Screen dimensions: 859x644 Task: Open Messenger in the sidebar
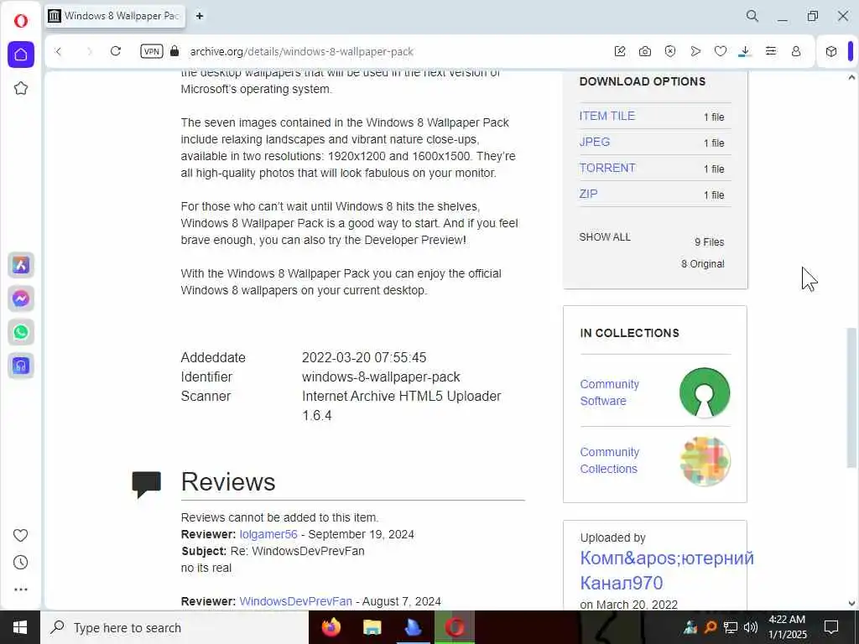tap(21, 299)
